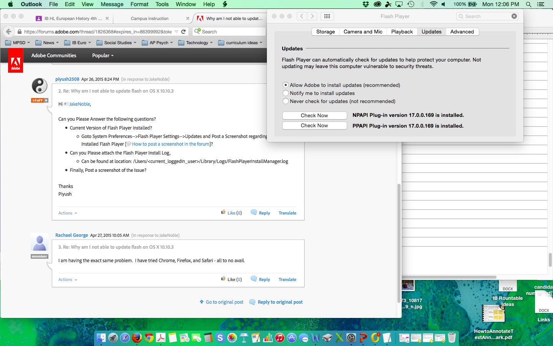The height and width of the screenshot is (346, 553).
Task: Open Messages chat bubble in dock
Action: [x=303, y=338]
